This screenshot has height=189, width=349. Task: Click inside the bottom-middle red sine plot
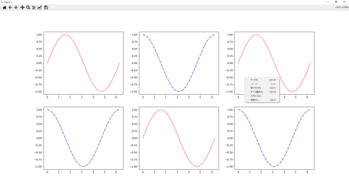pyautogui.click(x=179, y=138)
